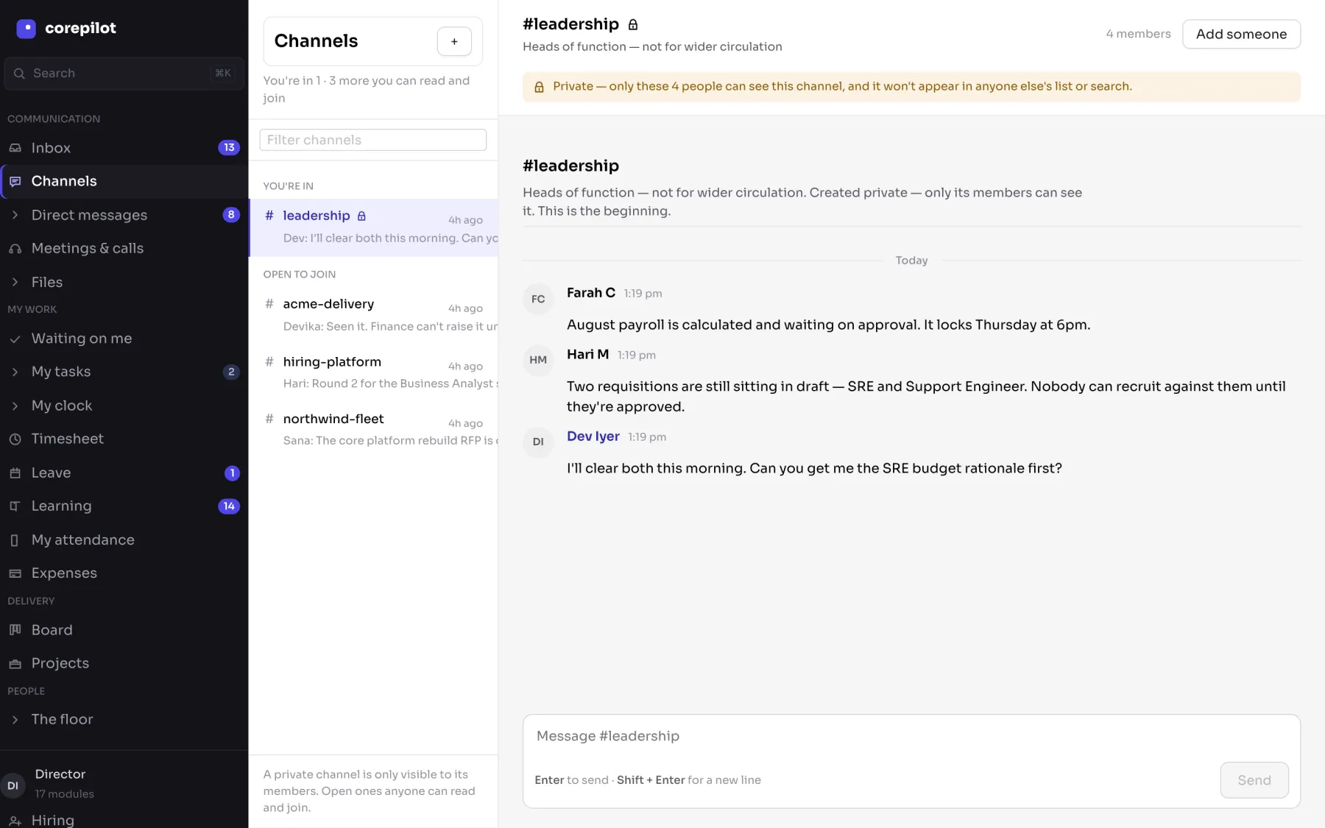Click Dev Iyer's DI avatar in chat
1325x828 pixels.
tap(538, 442)
